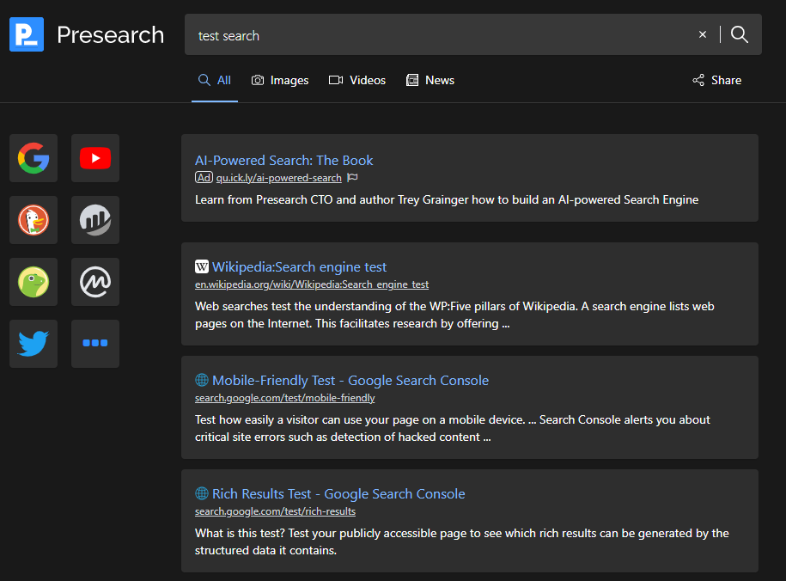Viewport: 786px width, 581px height.
Task: Click the Presearch wordmark text
Action: pyautogui.click(x=110, y=35)
